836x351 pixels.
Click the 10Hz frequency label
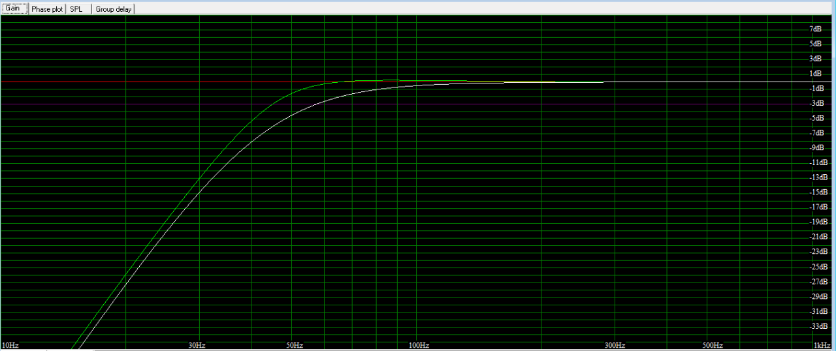tap(10, 345)
